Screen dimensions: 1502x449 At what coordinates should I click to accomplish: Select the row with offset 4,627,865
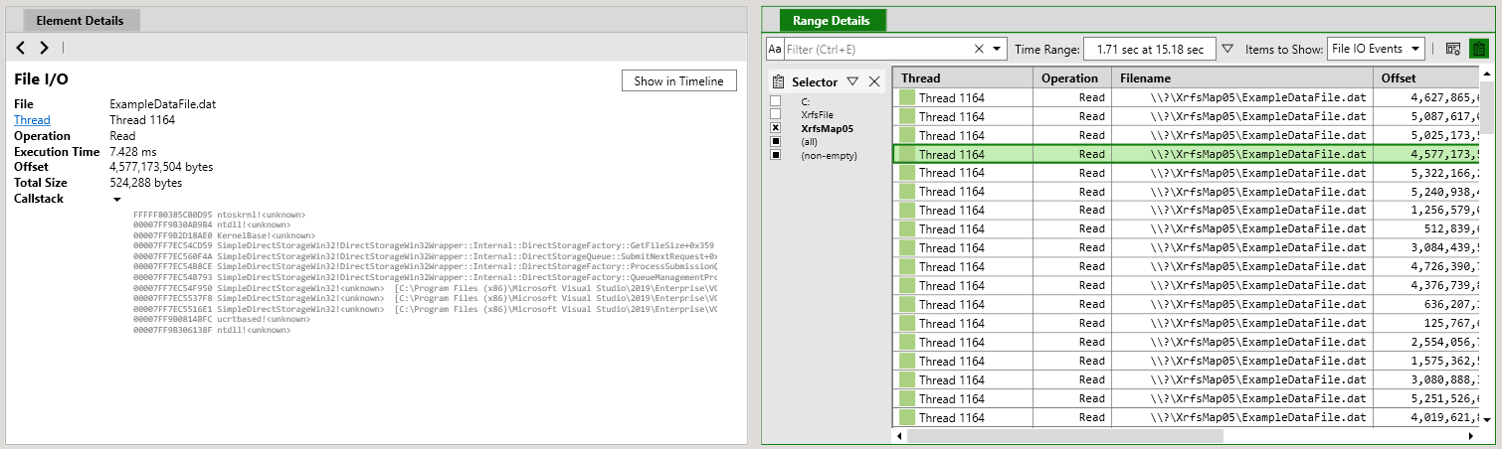click(x=1186, y=97)
